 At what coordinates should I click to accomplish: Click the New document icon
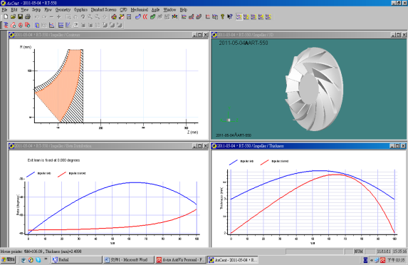coord(6,17)
